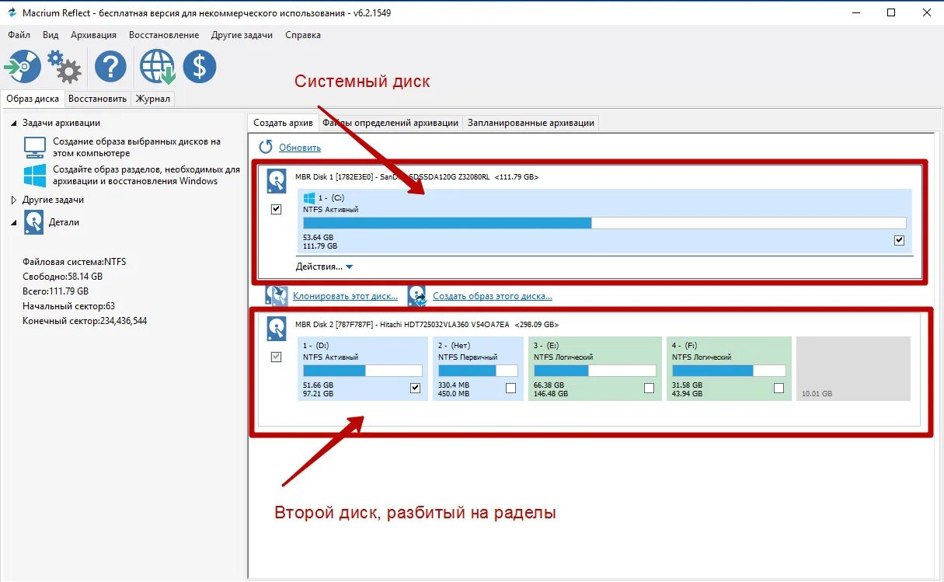This screenshot has width=944, height=582.
Task: Click the Детали disk details icon
Action: click(33, 222)
